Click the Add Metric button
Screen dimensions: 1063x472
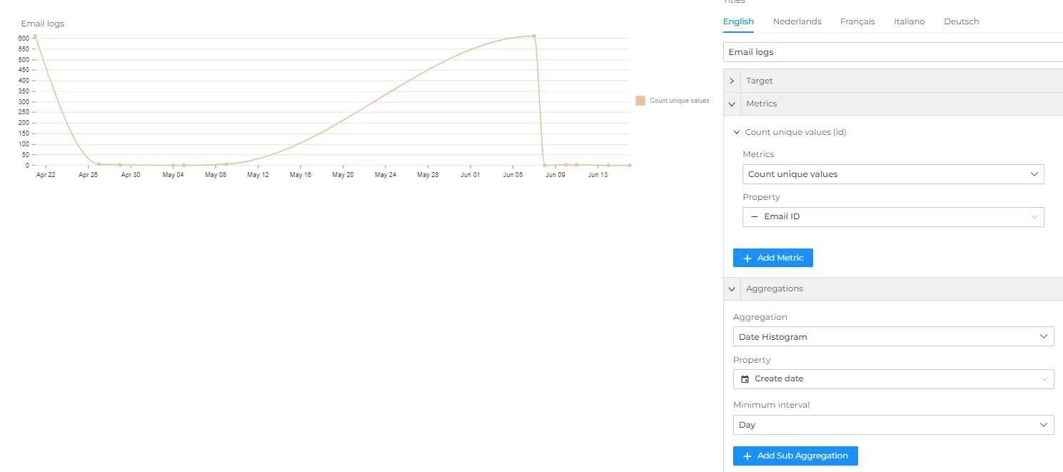773,258
